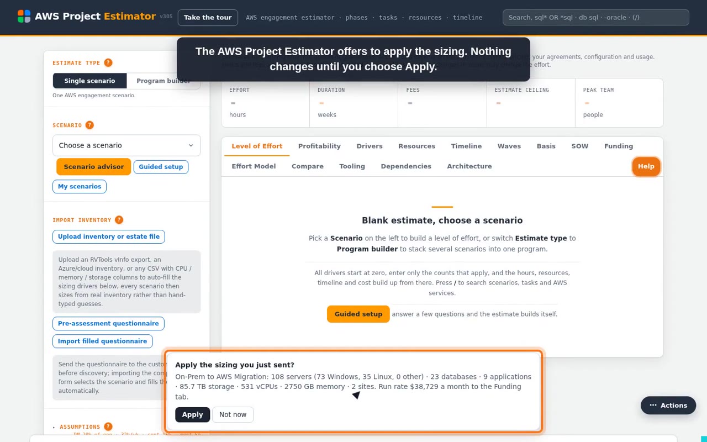The height and width of the screenshot is (442, 707).
Task: Launch the Scenario advisor
Action: [94, 167]
